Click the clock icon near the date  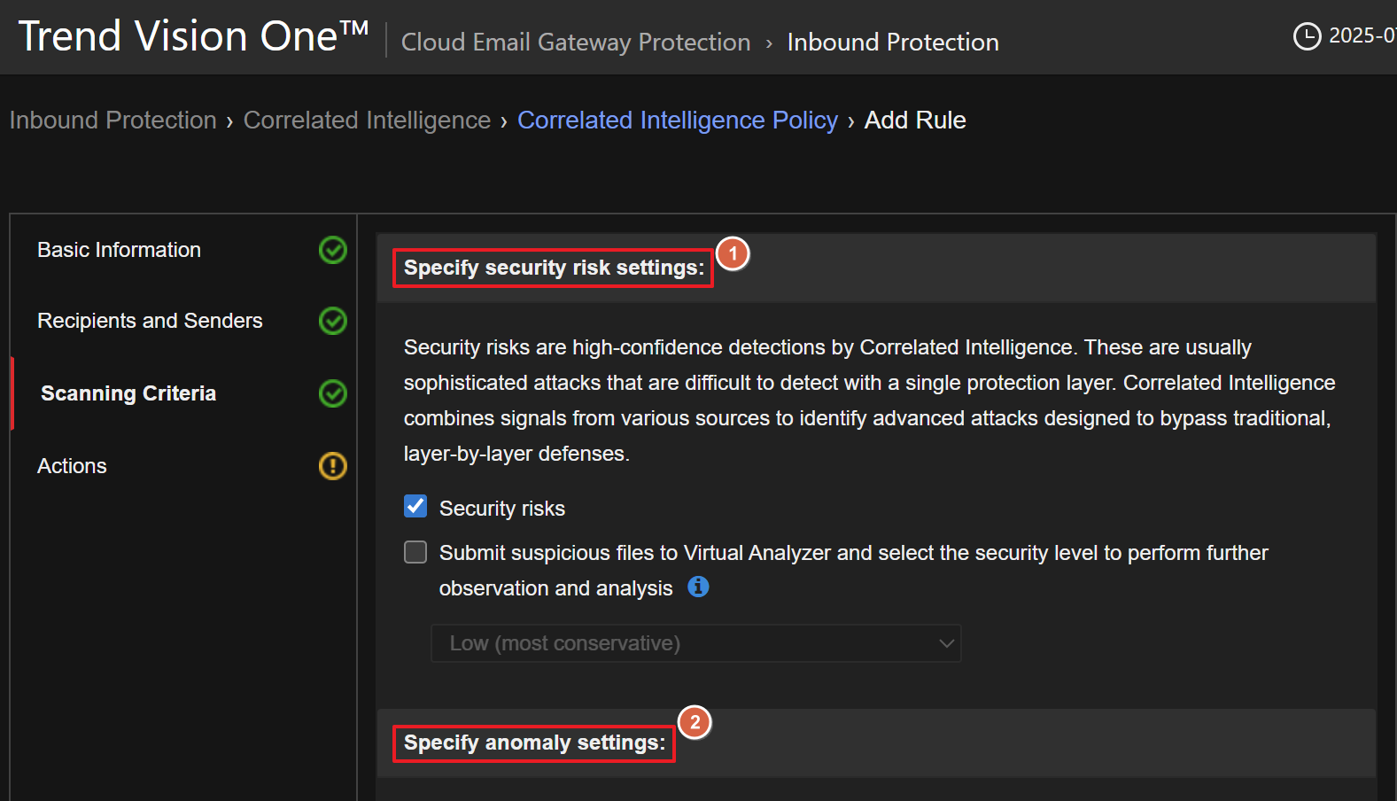tap(1307, 36)
